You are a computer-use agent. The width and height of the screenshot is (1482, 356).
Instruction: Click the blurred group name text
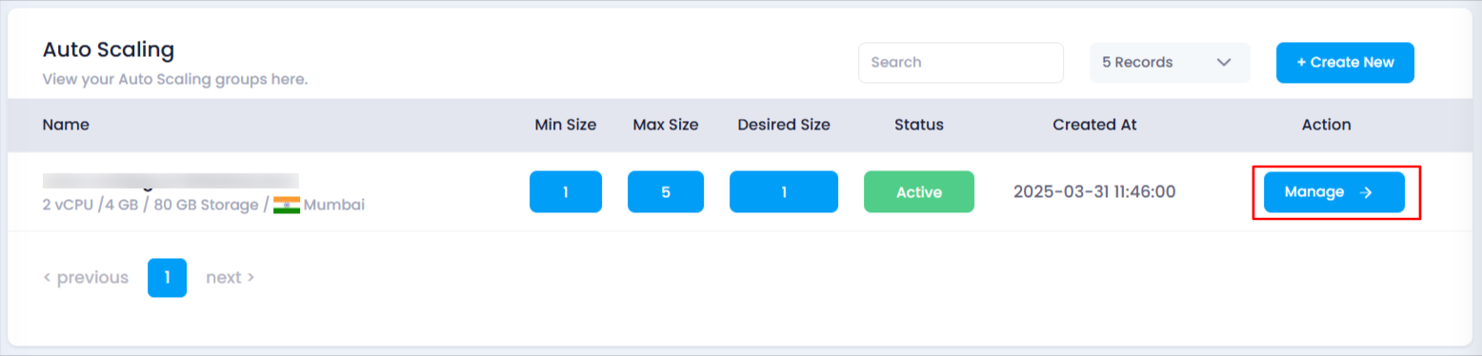coord(170,180)
